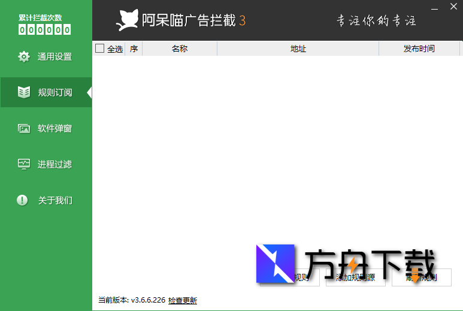Click the 地址 column header
The width and height of the screenshot is (463, 311).
coord(298,49)
